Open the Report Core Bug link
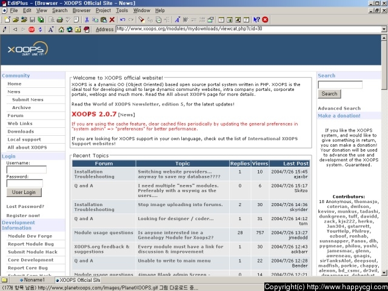Image resolution: width=388 pixels, height=291 pixels. 28,268
